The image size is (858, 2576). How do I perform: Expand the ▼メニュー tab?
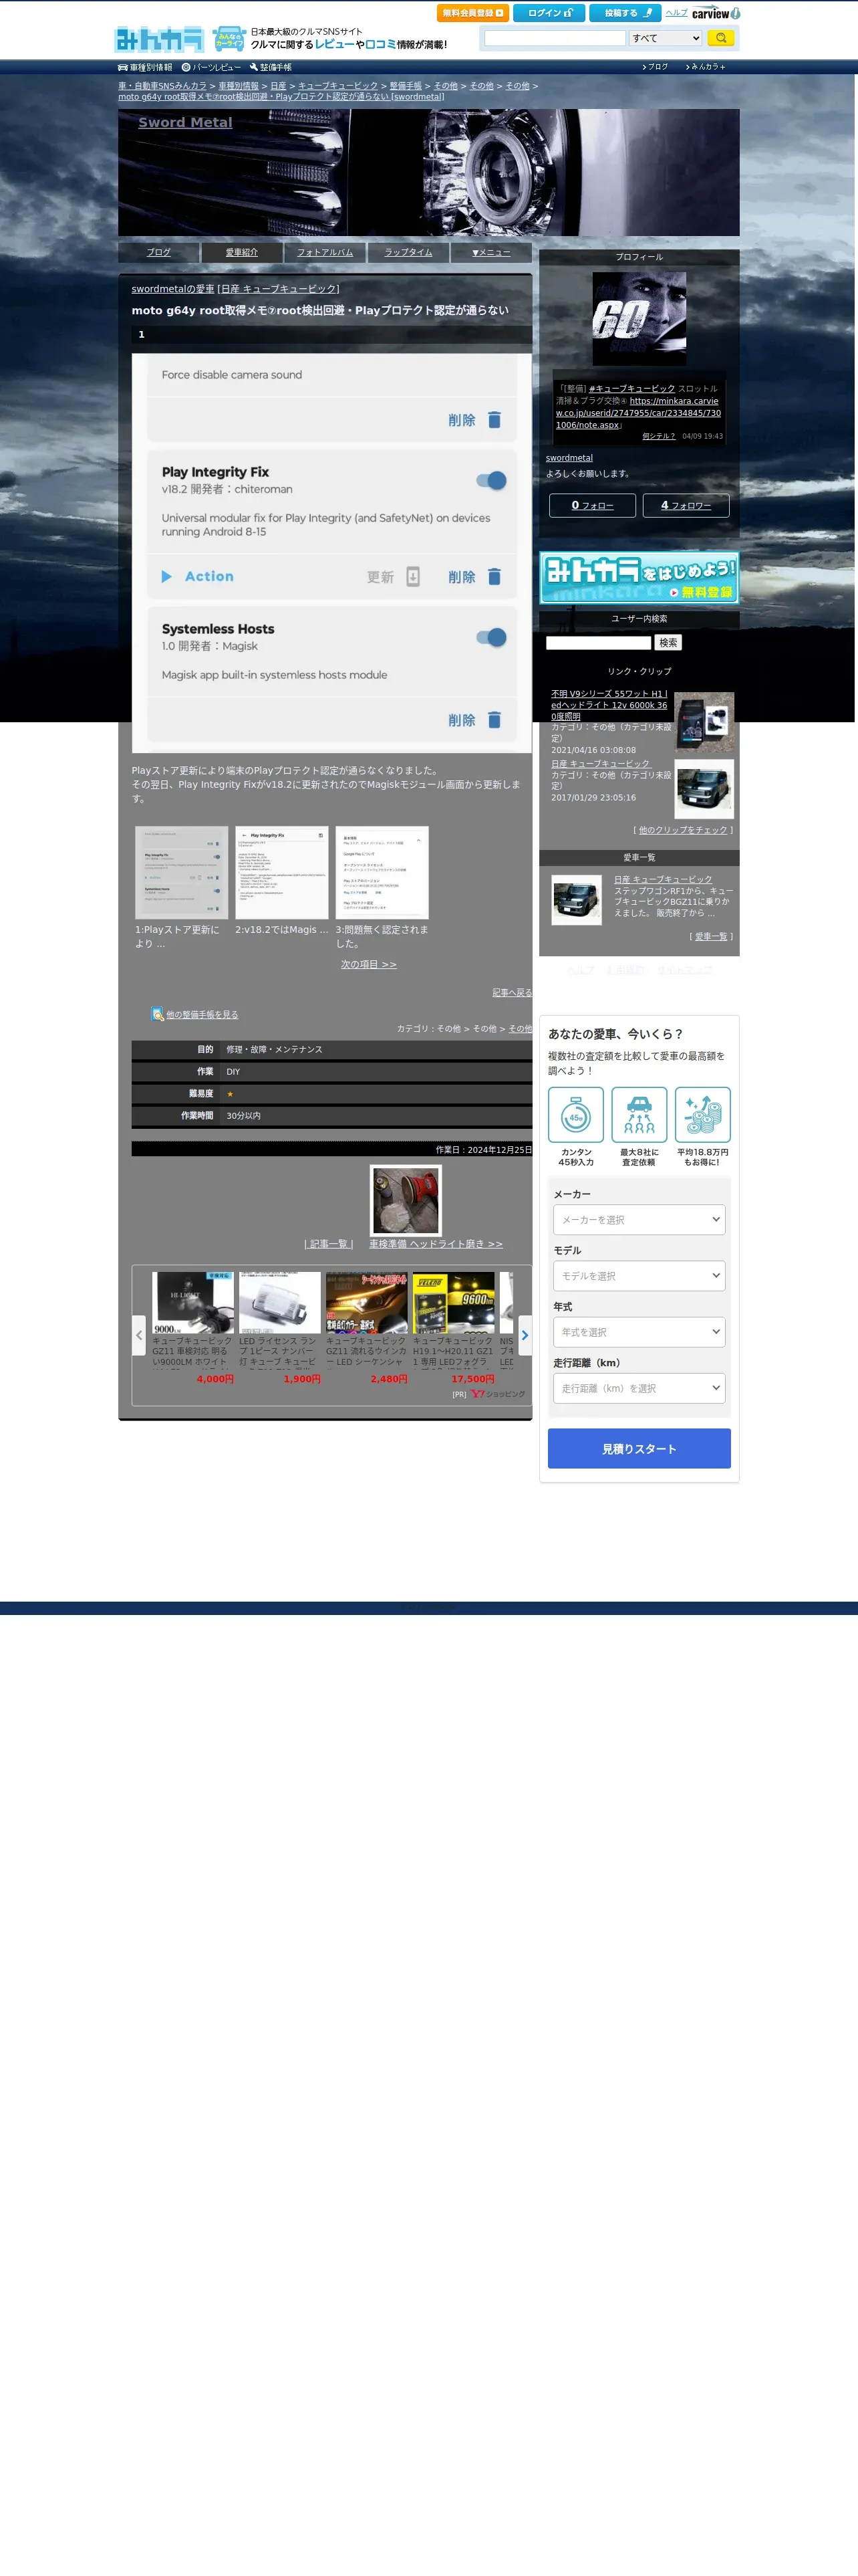[x=491, y=252]
